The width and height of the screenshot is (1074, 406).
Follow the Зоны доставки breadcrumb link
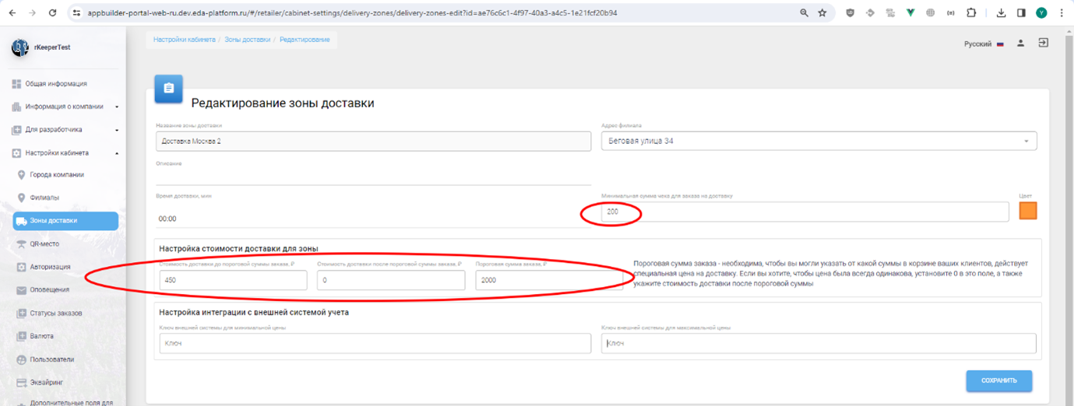coord(248,40)
